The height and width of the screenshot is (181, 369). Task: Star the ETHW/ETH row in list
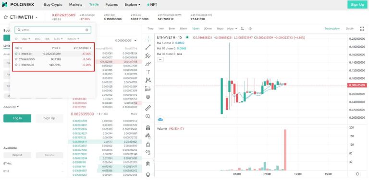16,54
